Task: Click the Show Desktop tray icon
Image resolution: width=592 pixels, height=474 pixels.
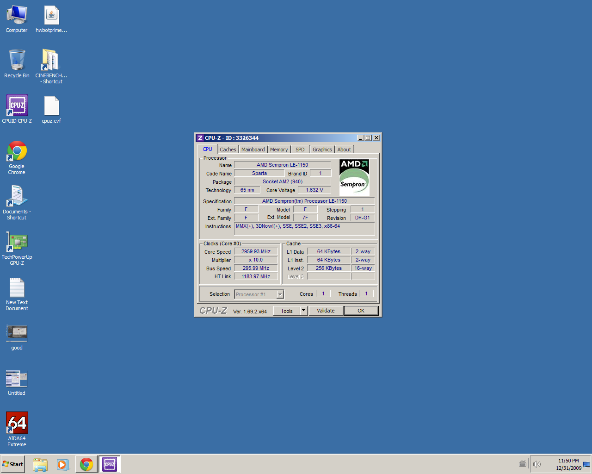Action: point(586,464)
